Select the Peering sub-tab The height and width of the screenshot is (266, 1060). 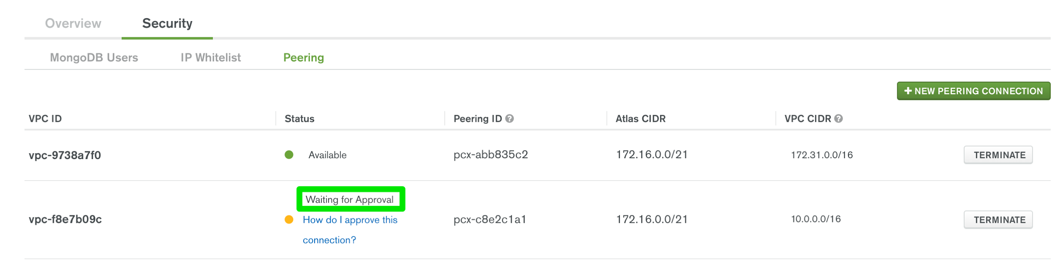click(x=304, y=58)
